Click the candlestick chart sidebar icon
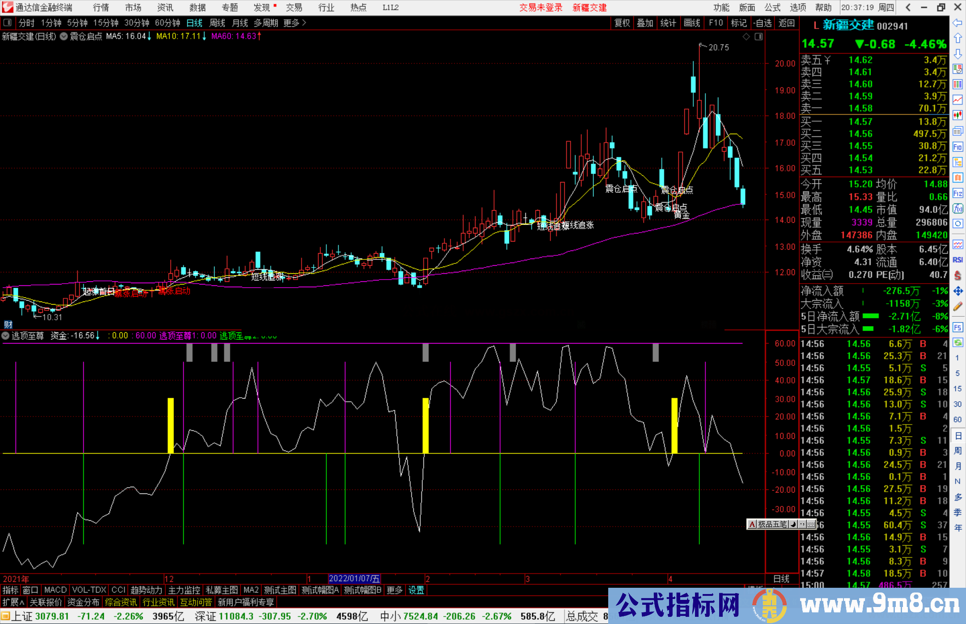The height and width of the screenshot is (624, 966). [958, 115]
